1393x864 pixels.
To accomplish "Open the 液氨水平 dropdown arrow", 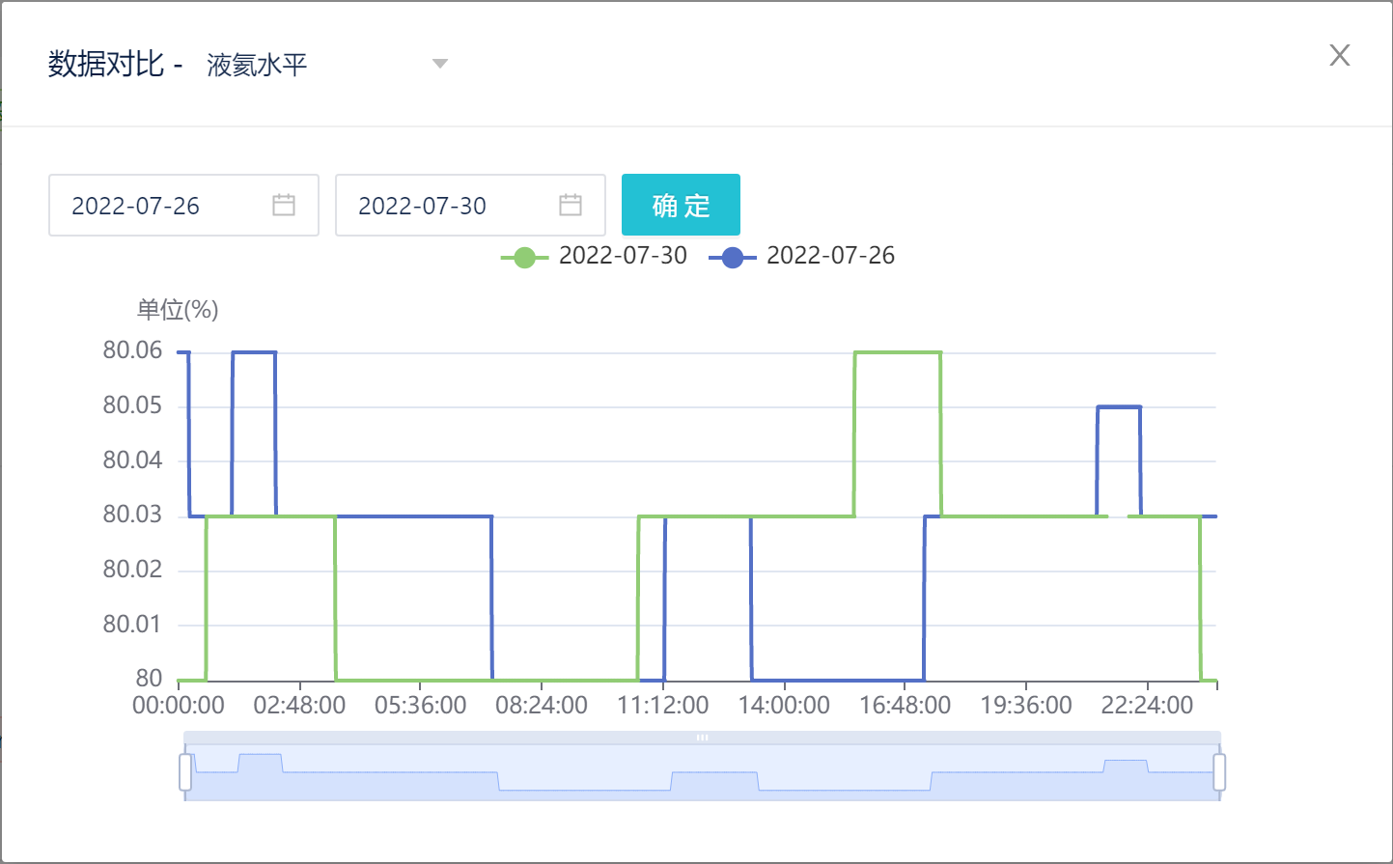I will point(440,64).
